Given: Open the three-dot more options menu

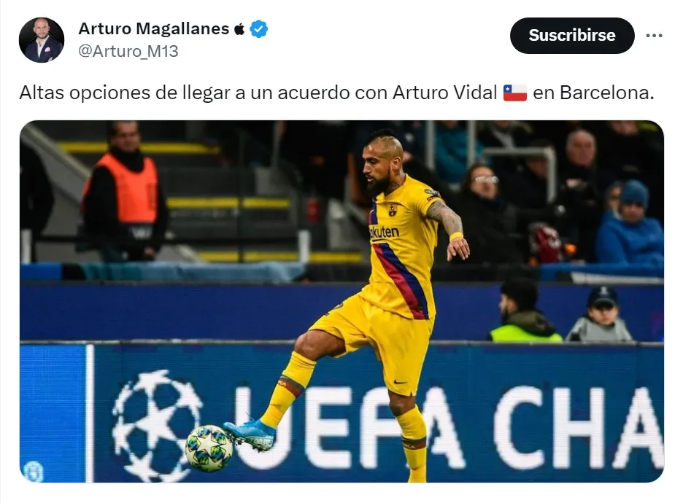Looking at the screenshot, I should click(654, 35).
